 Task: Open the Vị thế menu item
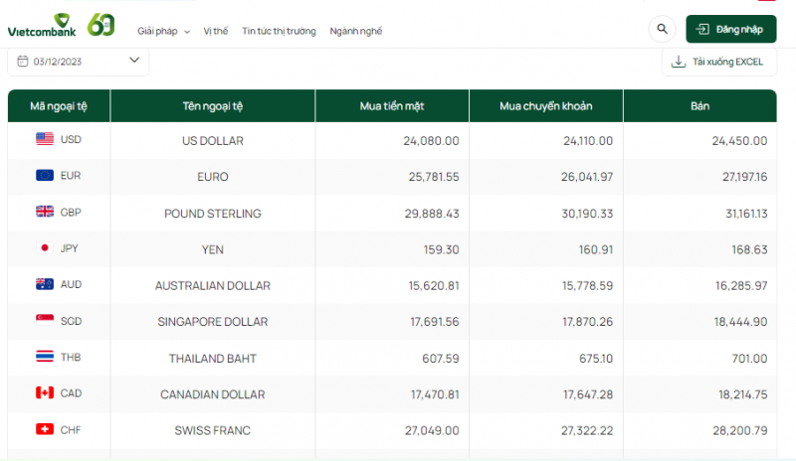pyautogui.click(x=215, y=31)
